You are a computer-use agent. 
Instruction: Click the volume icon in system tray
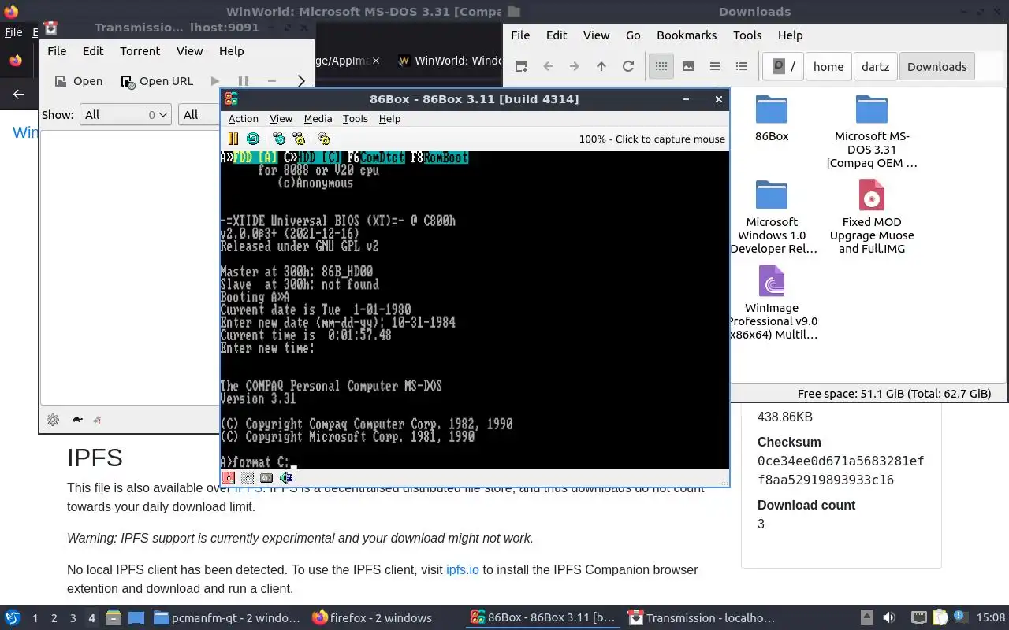tap(888, 618)
